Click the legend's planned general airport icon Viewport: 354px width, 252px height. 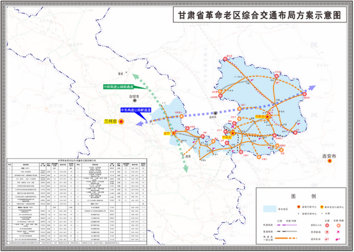[x=338, y=239]
